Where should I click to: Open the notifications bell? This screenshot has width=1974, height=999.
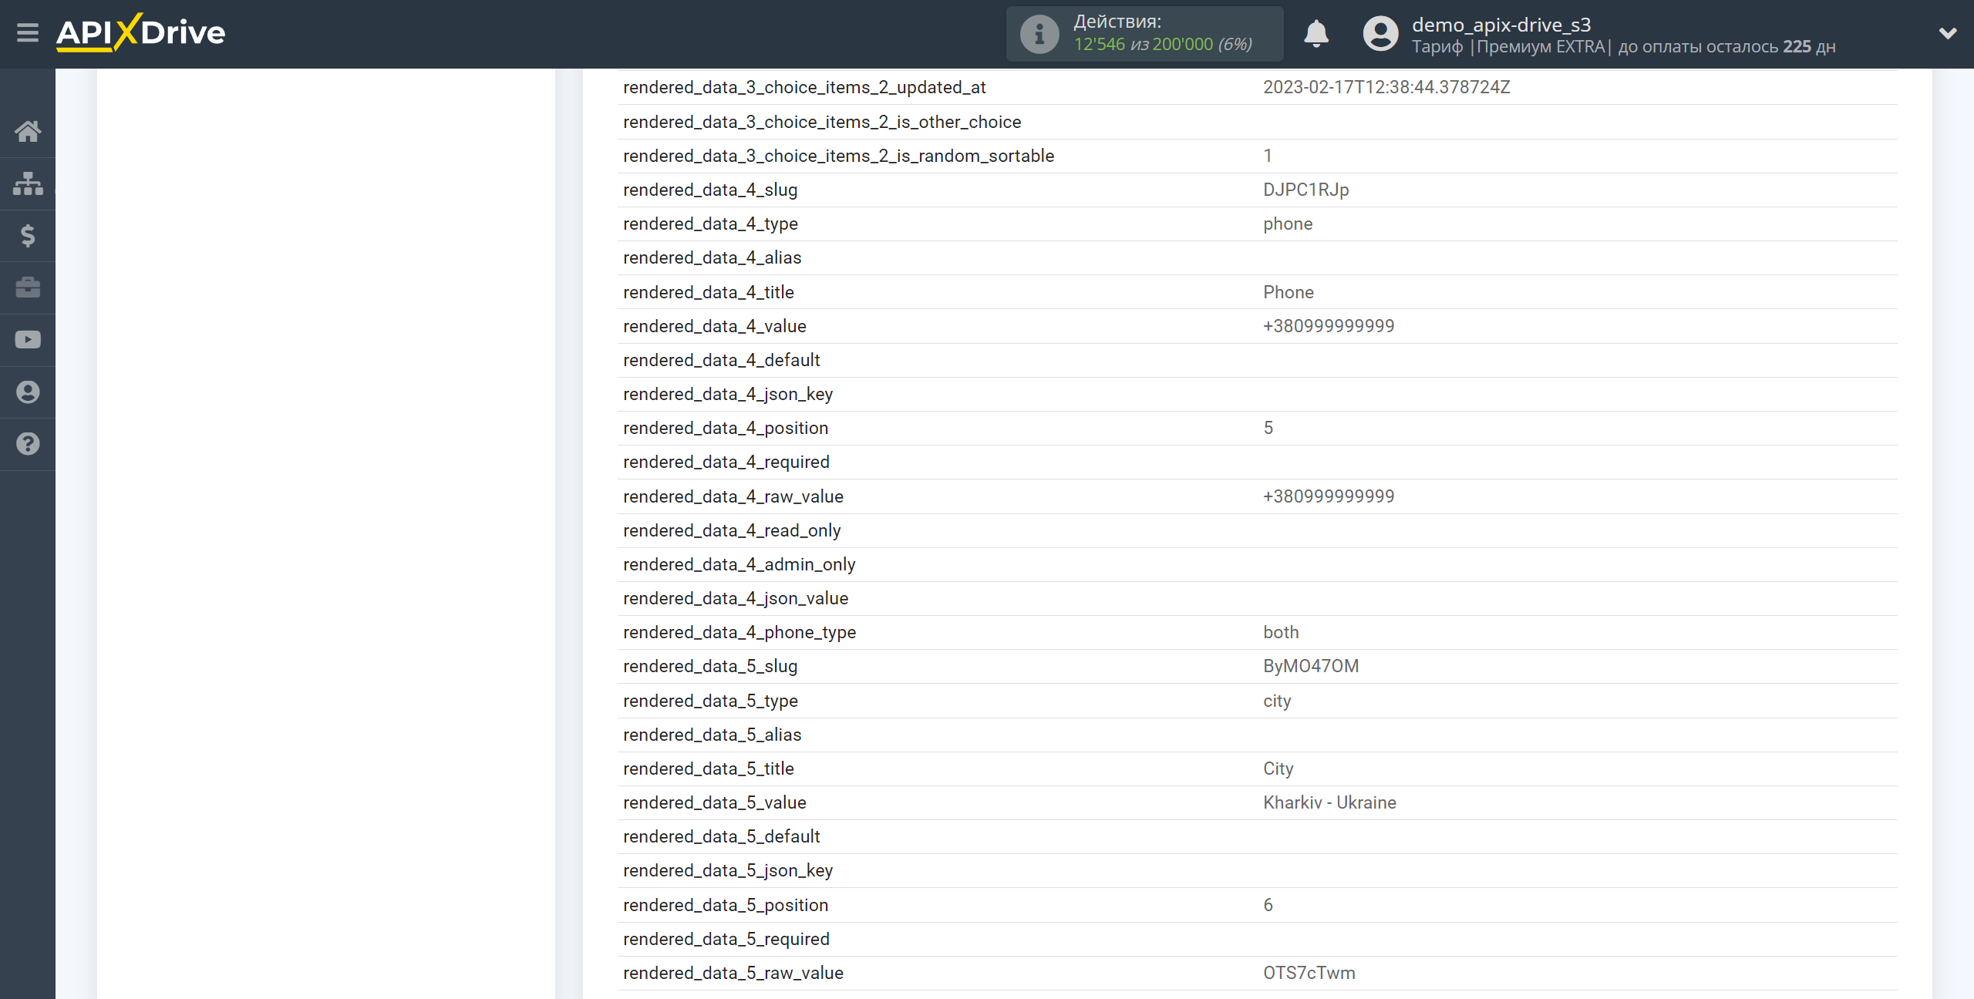point(1316,34)
